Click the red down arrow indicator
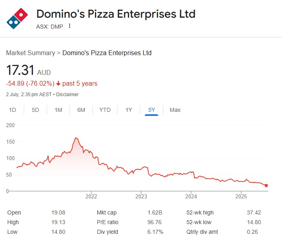Viewport: 282px width, 237px height. click(x=58, y=84)
